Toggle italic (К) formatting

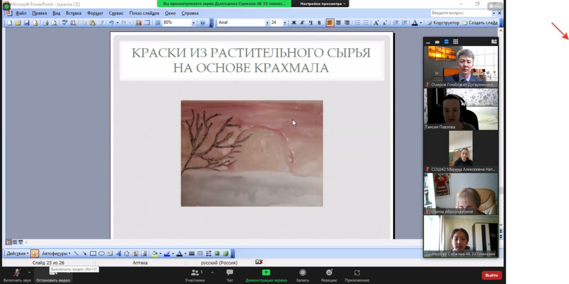(x=302, y=23)
